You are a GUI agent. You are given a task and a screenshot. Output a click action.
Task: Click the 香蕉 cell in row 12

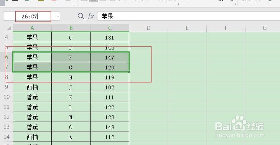(32, 117)
